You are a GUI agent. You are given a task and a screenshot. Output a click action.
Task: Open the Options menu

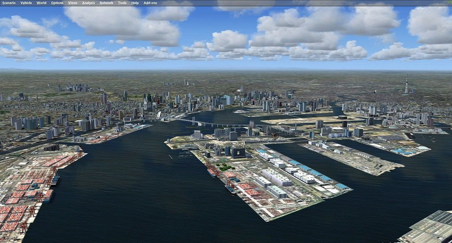click(57, 3)
